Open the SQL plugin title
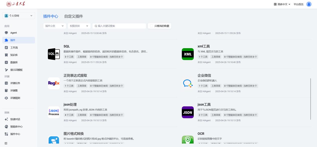 67,46
